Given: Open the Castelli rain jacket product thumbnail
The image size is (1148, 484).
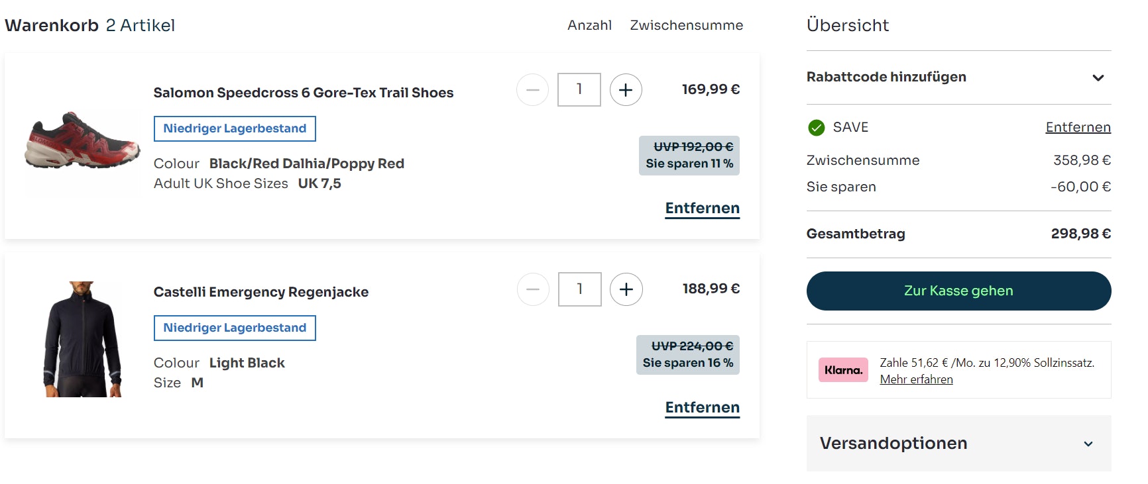Looking at the screenshot, I should click(83, 339).
